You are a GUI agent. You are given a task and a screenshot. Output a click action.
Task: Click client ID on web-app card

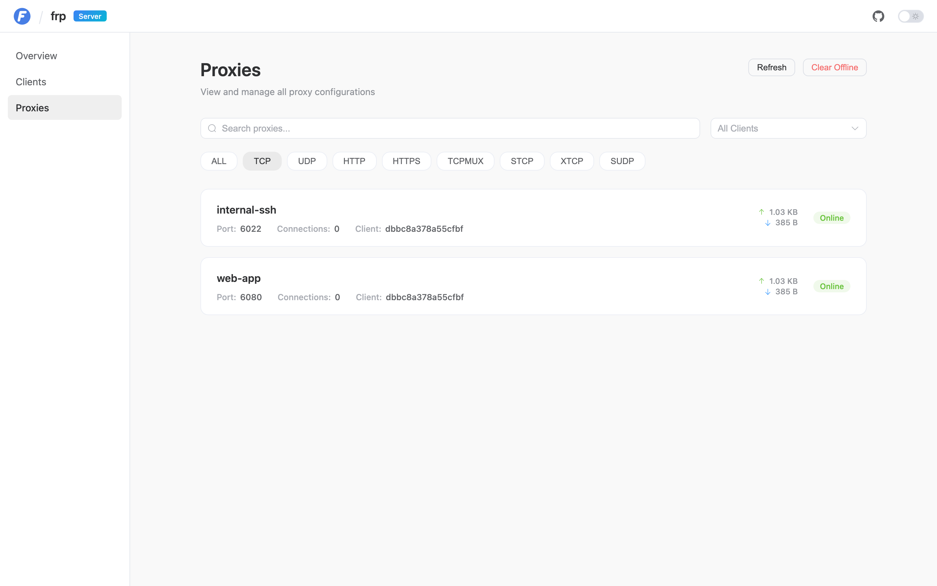(424, 297)
